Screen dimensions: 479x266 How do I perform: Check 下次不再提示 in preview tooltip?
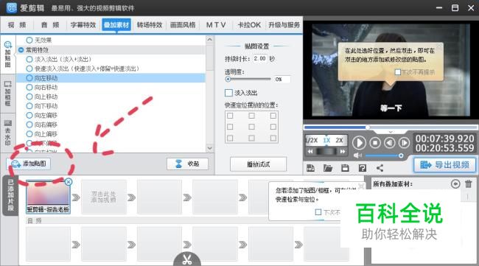[398, 72]
